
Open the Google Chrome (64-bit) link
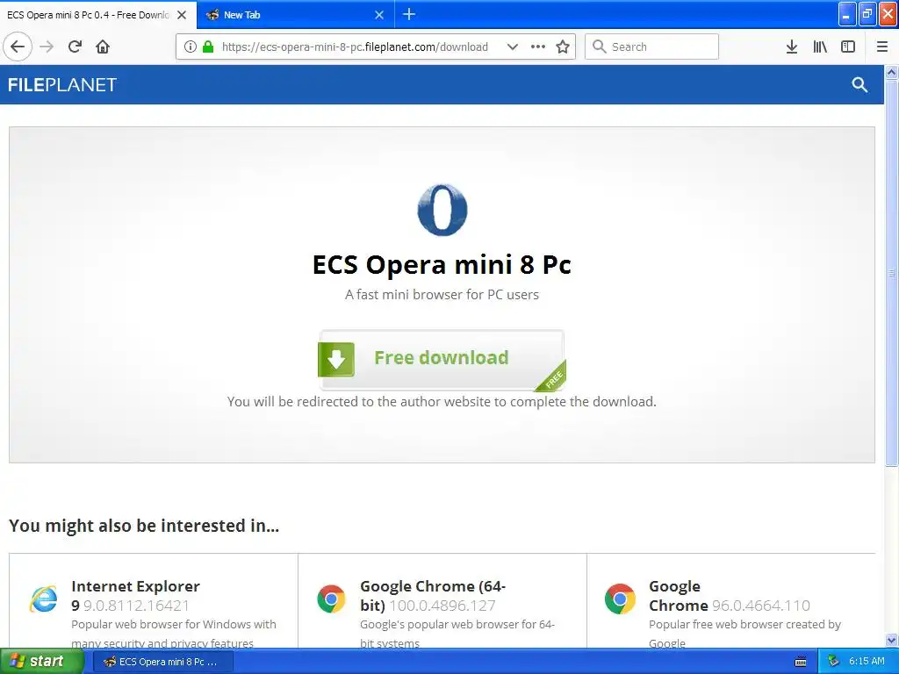pos(433,596)
